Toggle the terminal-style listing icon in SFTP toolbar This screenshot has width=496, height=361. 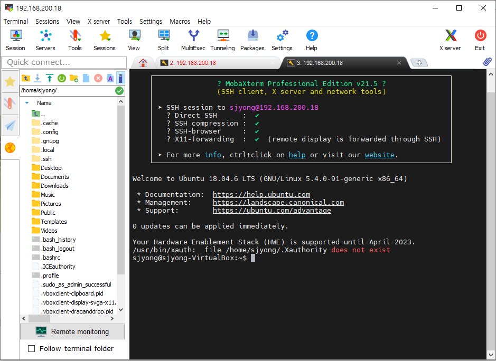point(120,78)
